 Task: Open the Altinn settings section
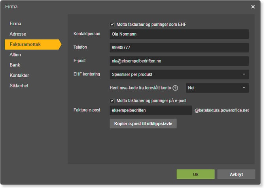[x=15, y=55]
